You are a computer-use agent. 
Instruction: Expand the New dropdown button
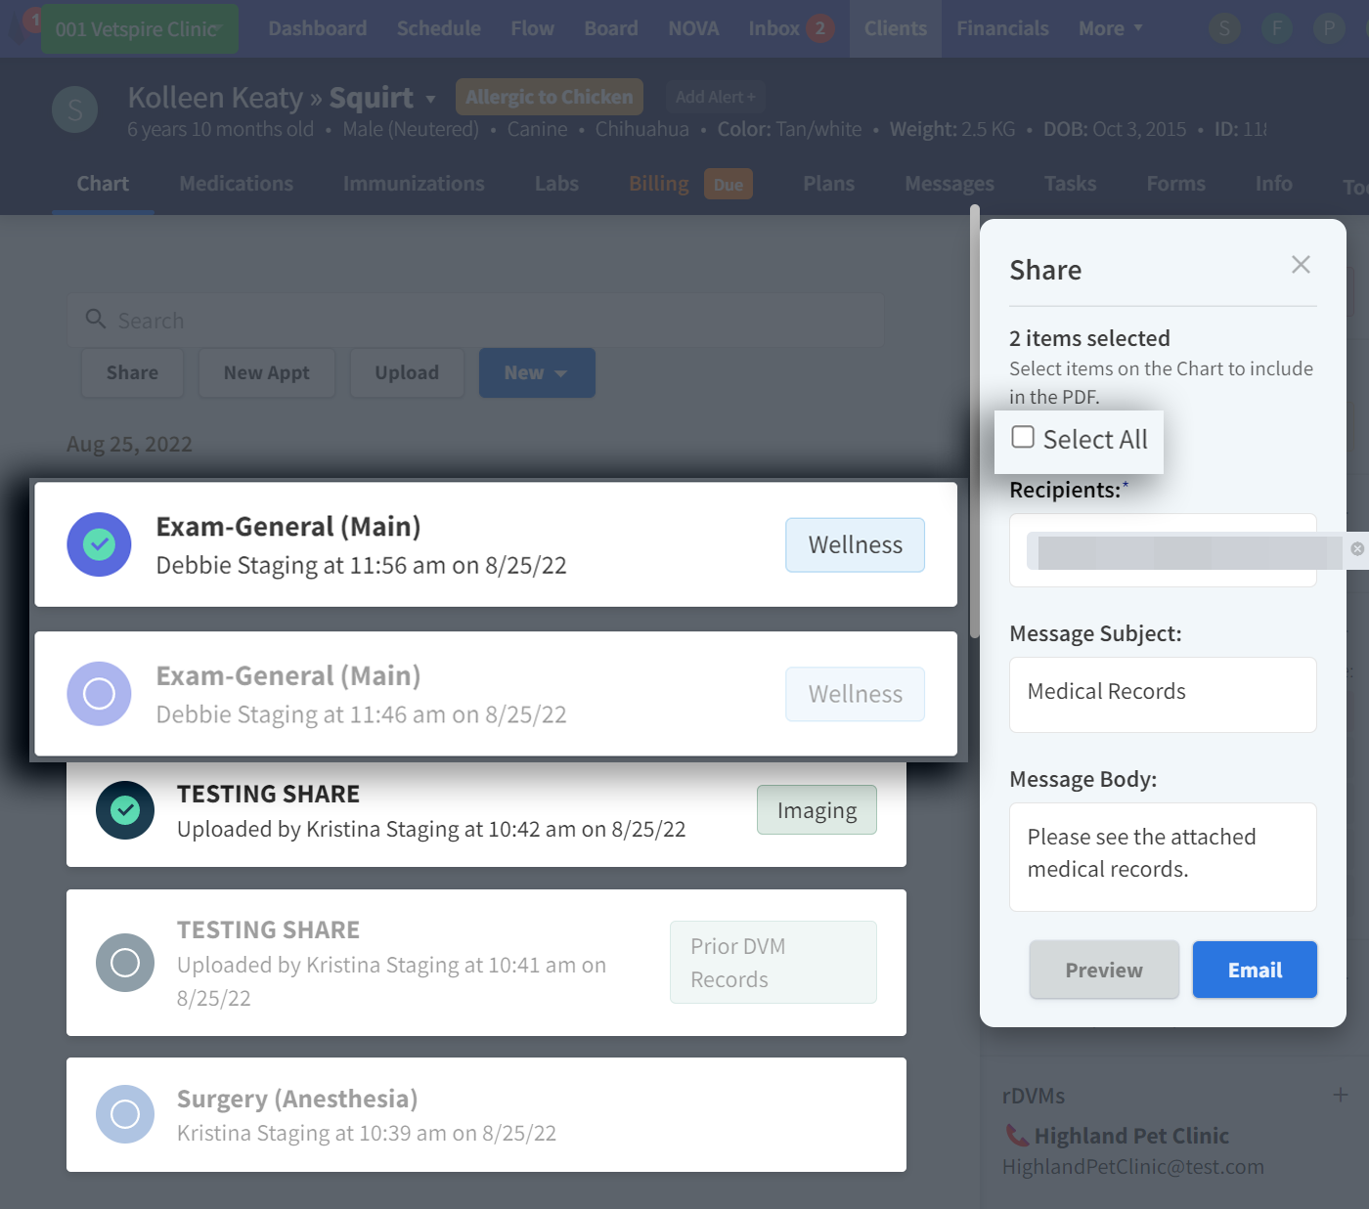click(x=537, y=373)
